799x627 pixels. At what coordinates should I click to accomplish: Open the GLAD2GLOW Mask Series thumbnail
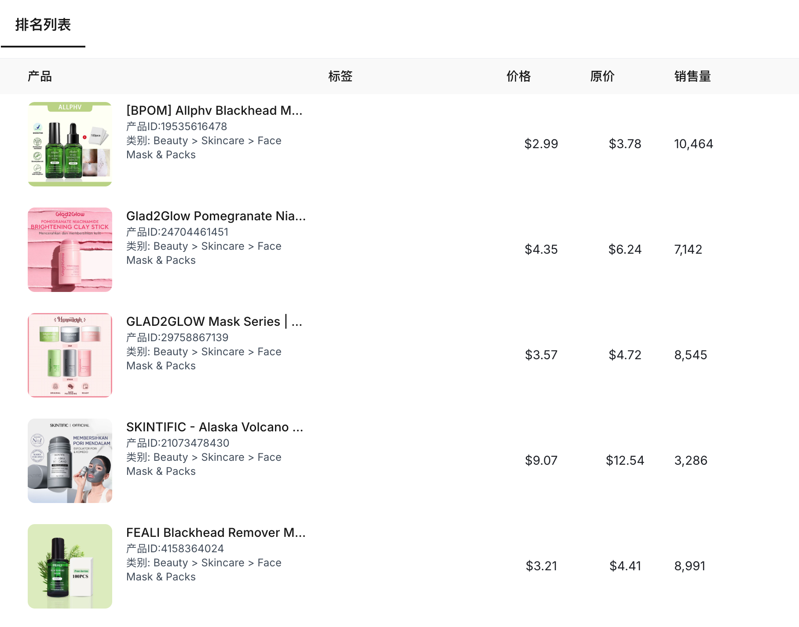(x=70, y=355)
